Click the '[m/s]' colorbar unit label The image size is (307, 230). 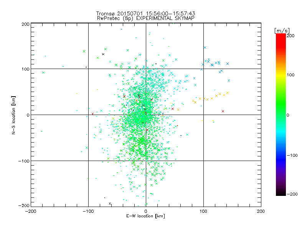point(282,31)
